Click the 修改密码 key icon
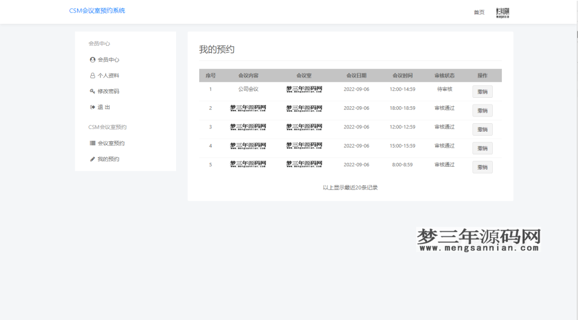Viewport: 578px width, 320px height. click(x=93, y=91)
